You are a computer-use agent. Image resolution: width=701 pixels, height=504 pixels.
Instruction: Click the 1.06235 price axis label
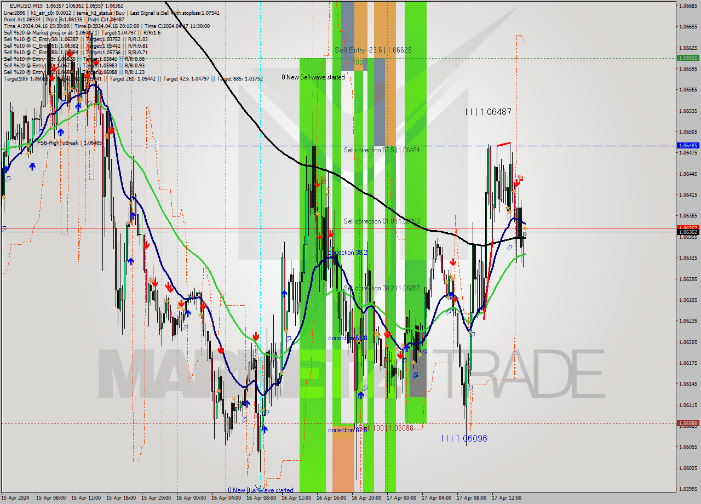click(x=688, y=321)
